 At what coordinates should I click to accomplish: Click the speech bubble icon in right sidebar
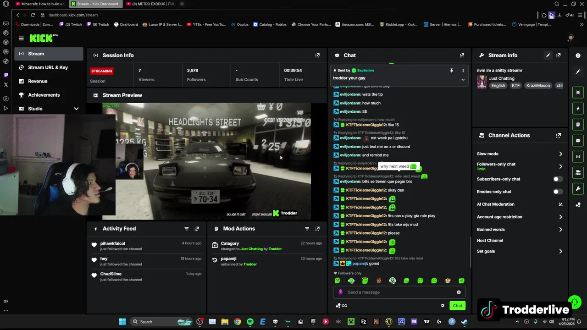[578, 141]
